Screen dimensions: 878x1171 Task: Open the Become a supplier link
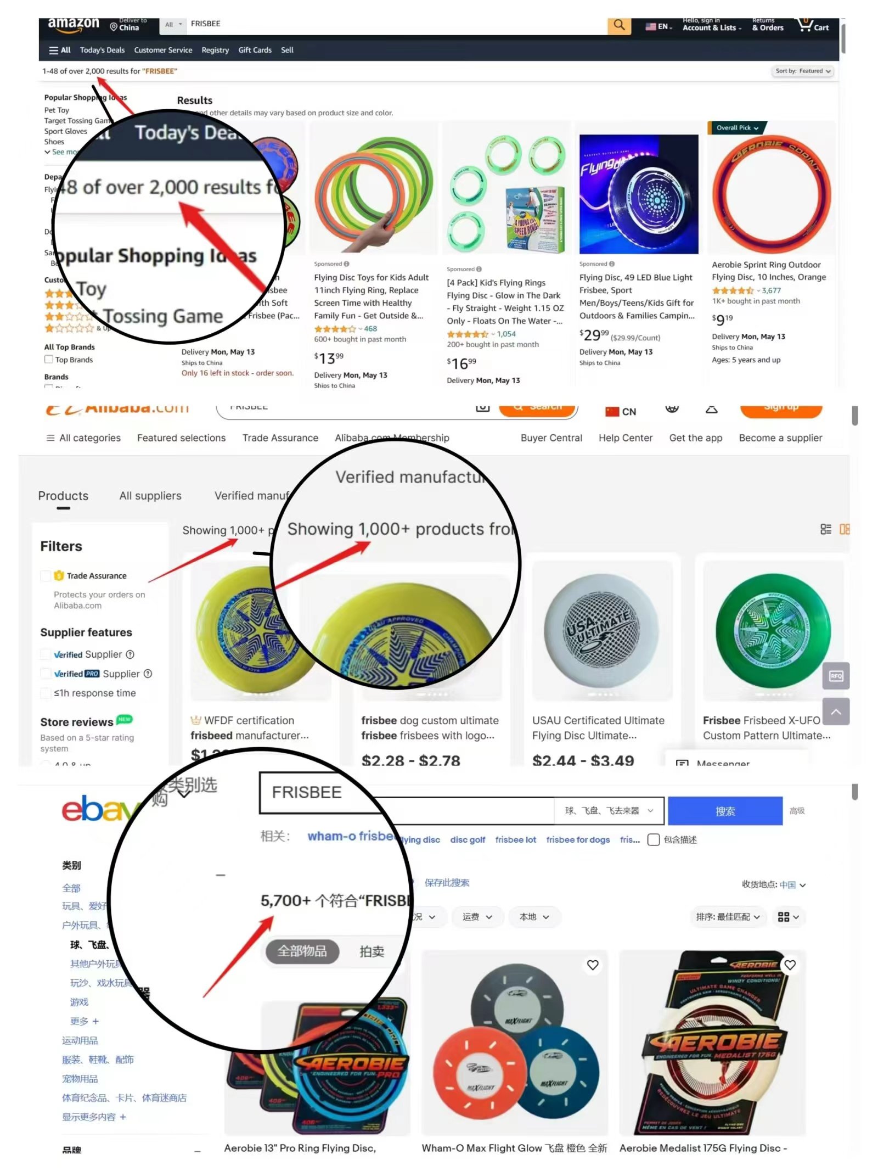780,438
